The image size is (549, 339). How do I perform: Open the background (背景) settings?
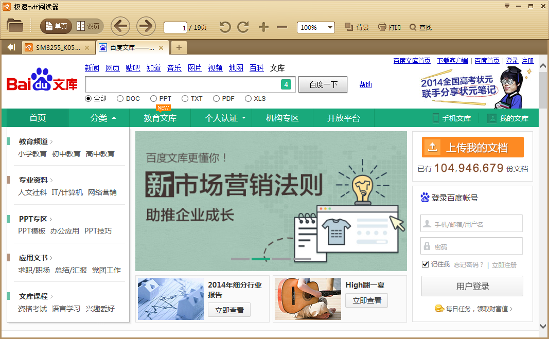[357, 27]
